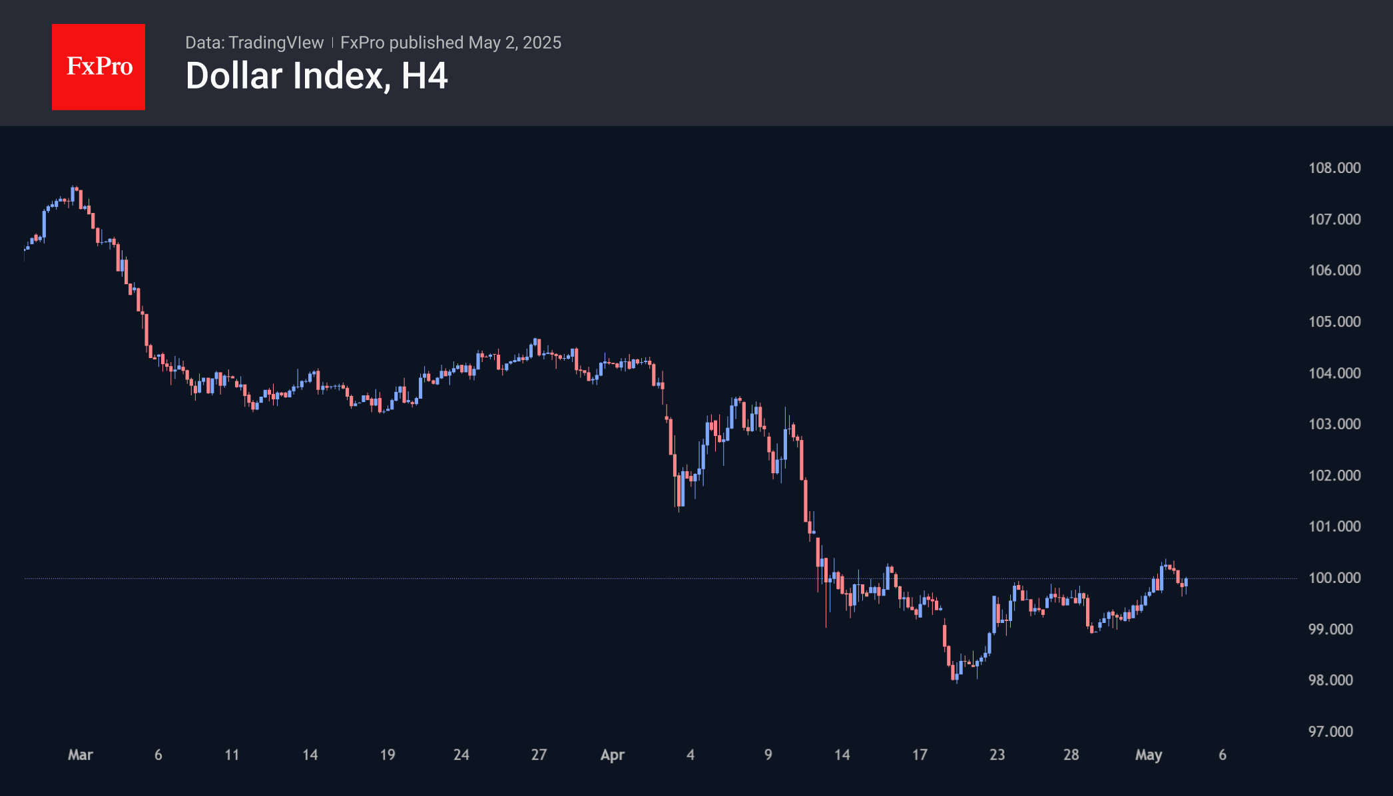1393x796 pixels.
Task: Click the 105.000 price level label
Action: click(x=1334, y=321)
